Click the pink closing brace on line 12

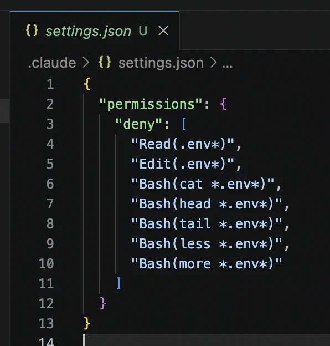tap(103, 303)
